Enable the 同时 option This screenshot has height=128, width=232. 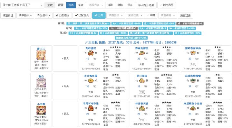151,15
